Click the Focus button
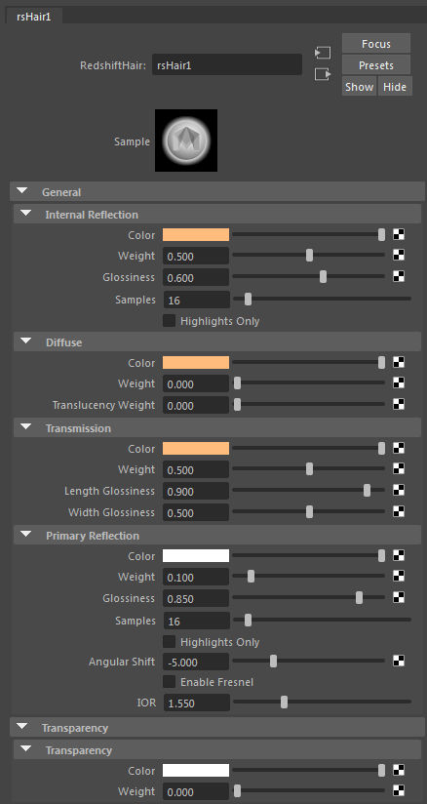 (x=376, y=44)
